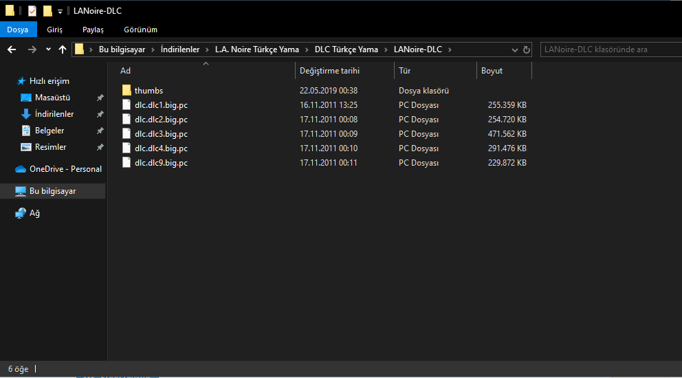
Task: Click the folder icon in the address bar
Action: [79, 49]
